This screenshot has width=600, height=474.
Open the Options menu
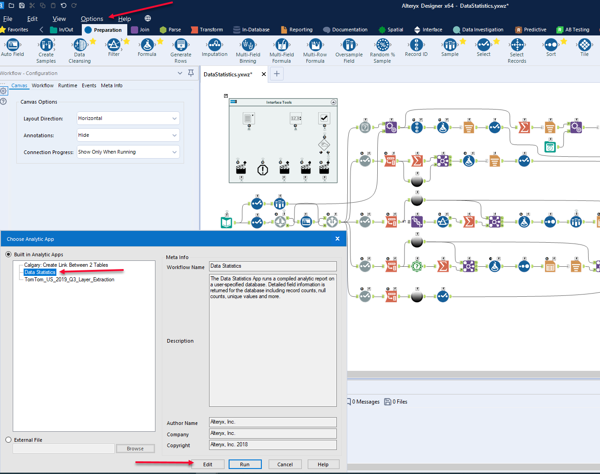tap(92, 19)
